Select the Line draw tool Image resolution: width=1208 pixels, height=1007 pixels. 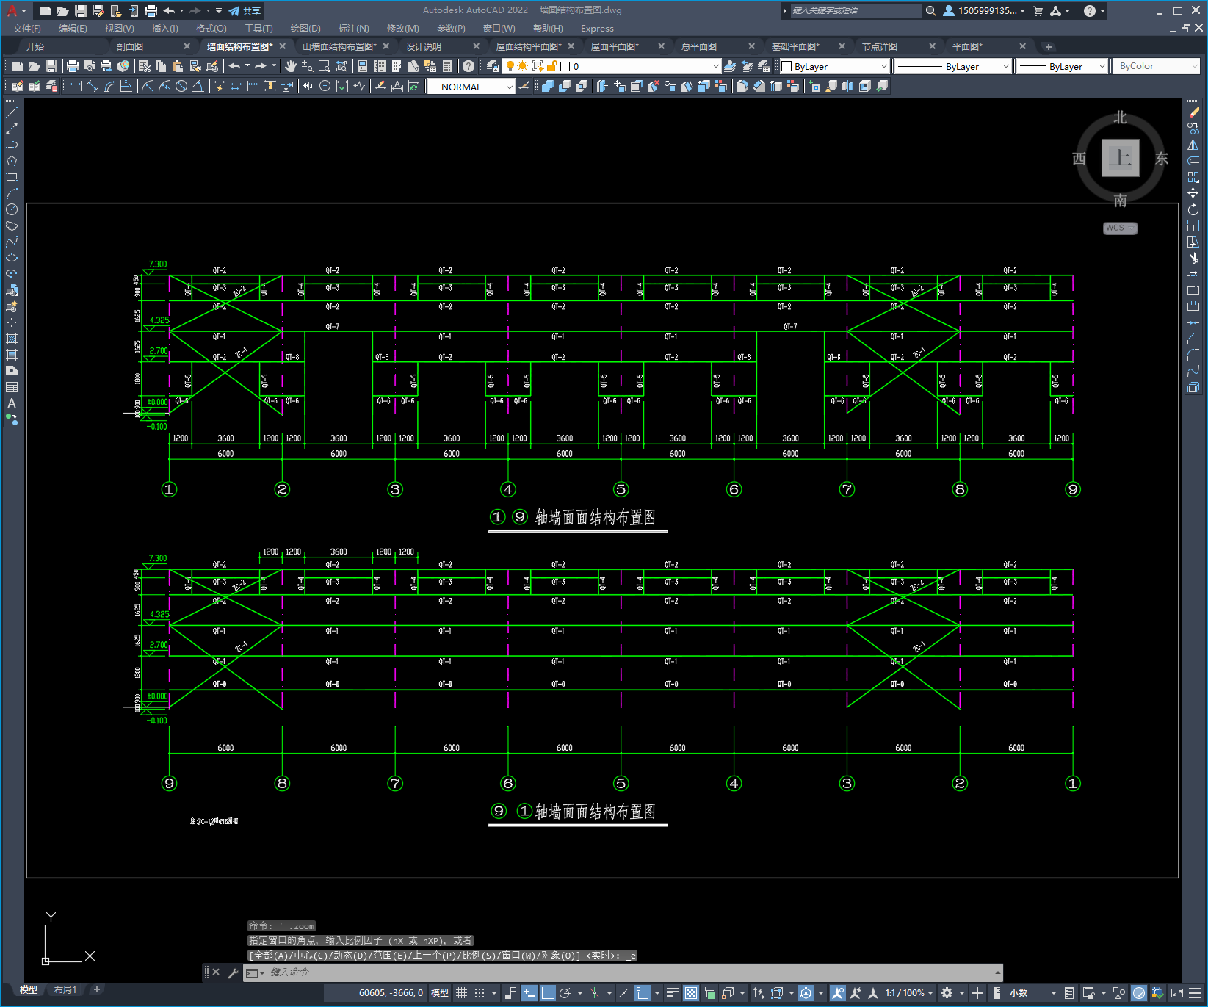point(12,112)
